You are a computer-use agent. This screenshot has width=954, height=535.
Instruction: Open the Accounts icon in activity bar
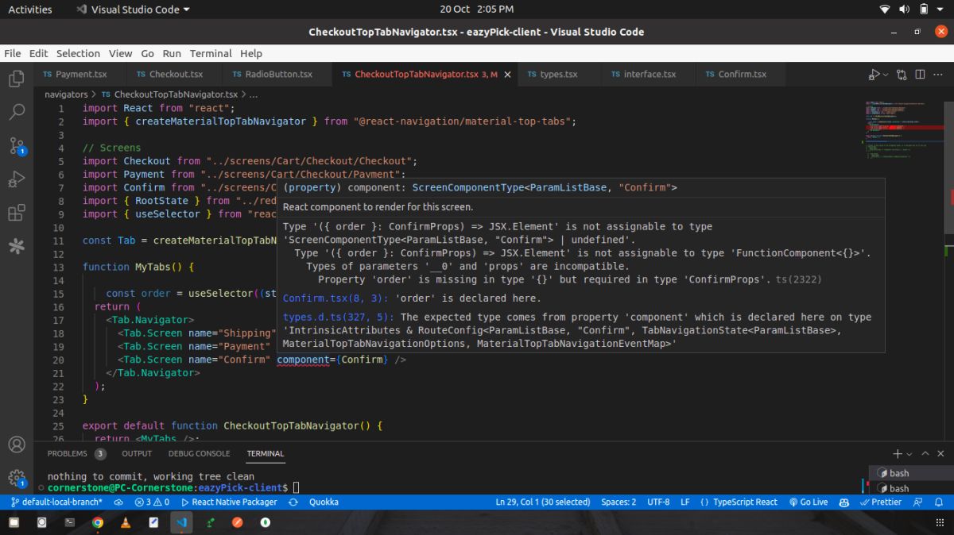pos(16,445)
